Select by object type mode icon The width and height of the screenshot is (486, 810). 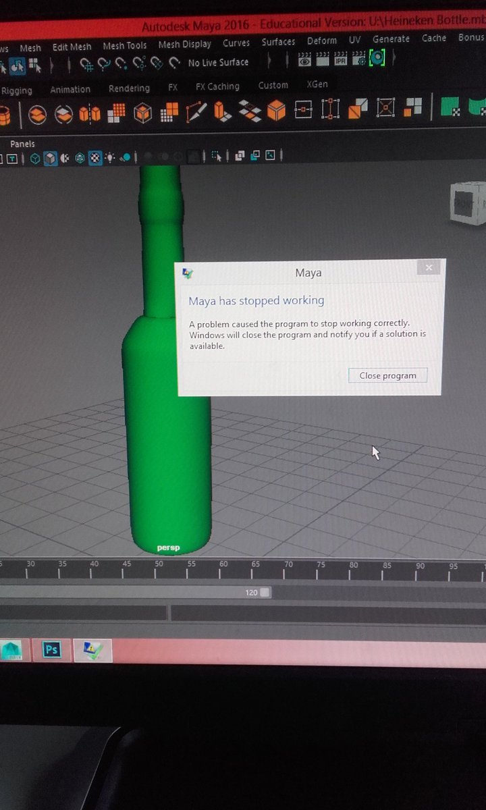tap(18, 66)
